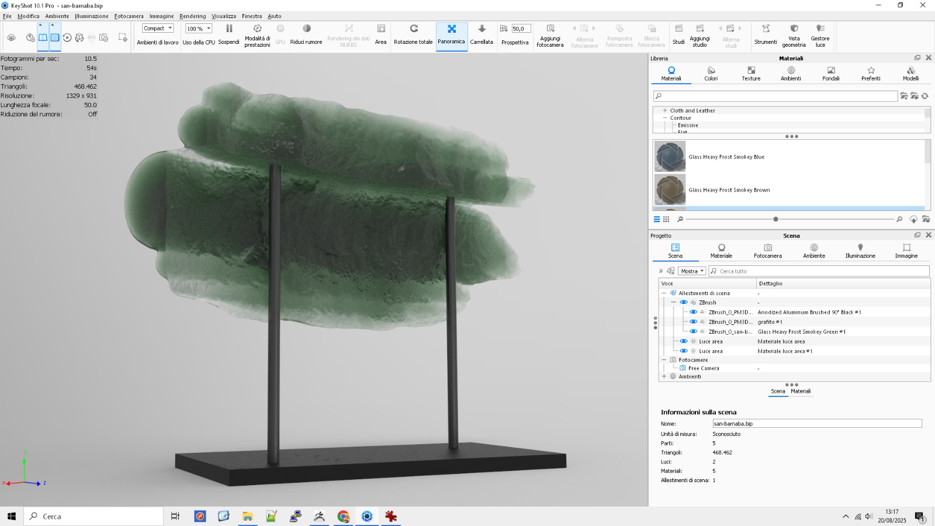Click the Area render region icon

coord(381,29)
